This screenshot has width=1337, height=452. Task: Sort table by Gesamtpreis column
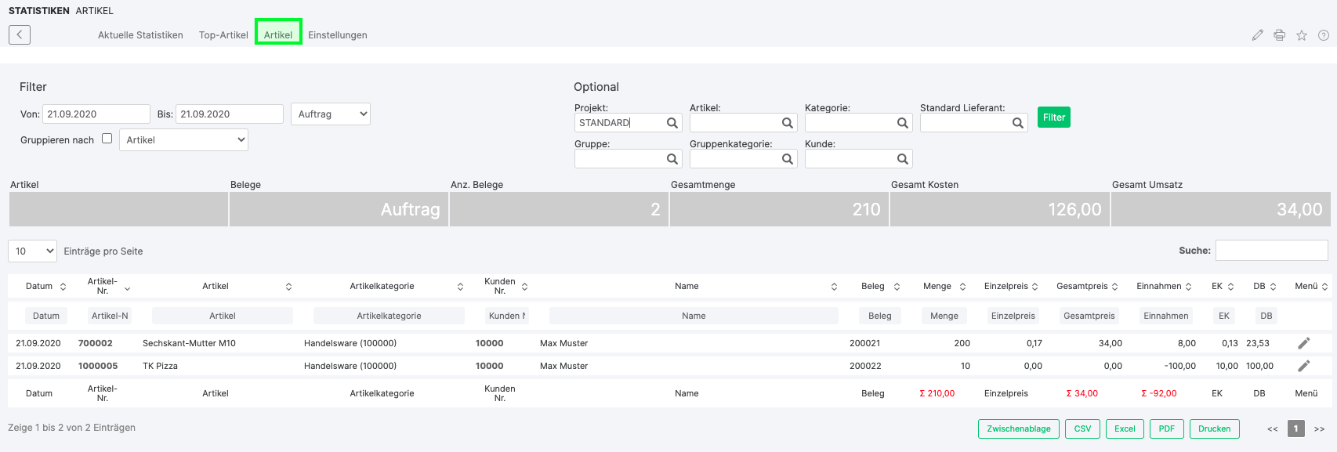(x=1087, y=287)
